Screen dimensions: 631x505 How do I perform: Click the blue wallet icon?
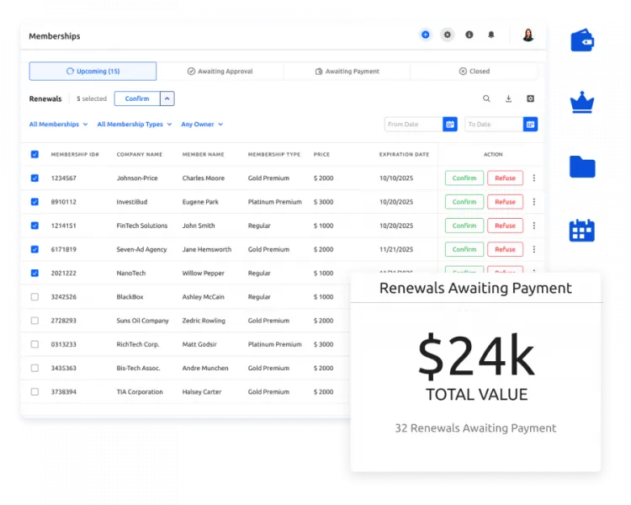[x=582, y=40]
